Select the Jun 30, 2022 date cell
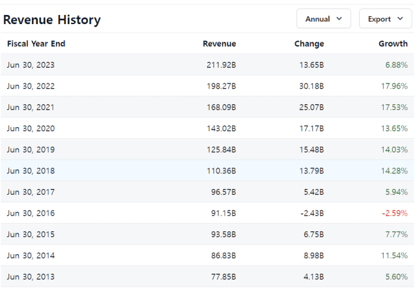Viewport: 417px width, 292px height. click(31, 86)
